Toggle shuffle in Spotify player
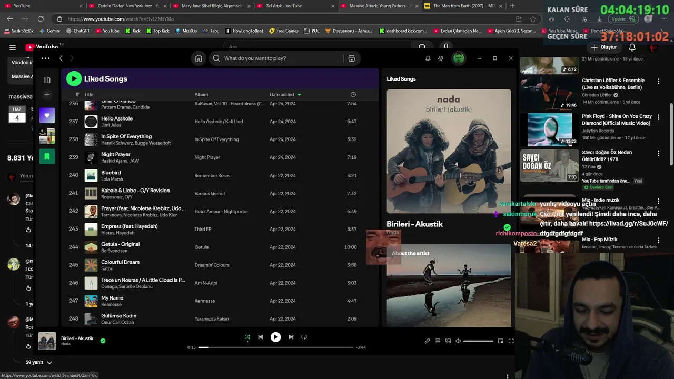674x379 pixels. [247, 337]
